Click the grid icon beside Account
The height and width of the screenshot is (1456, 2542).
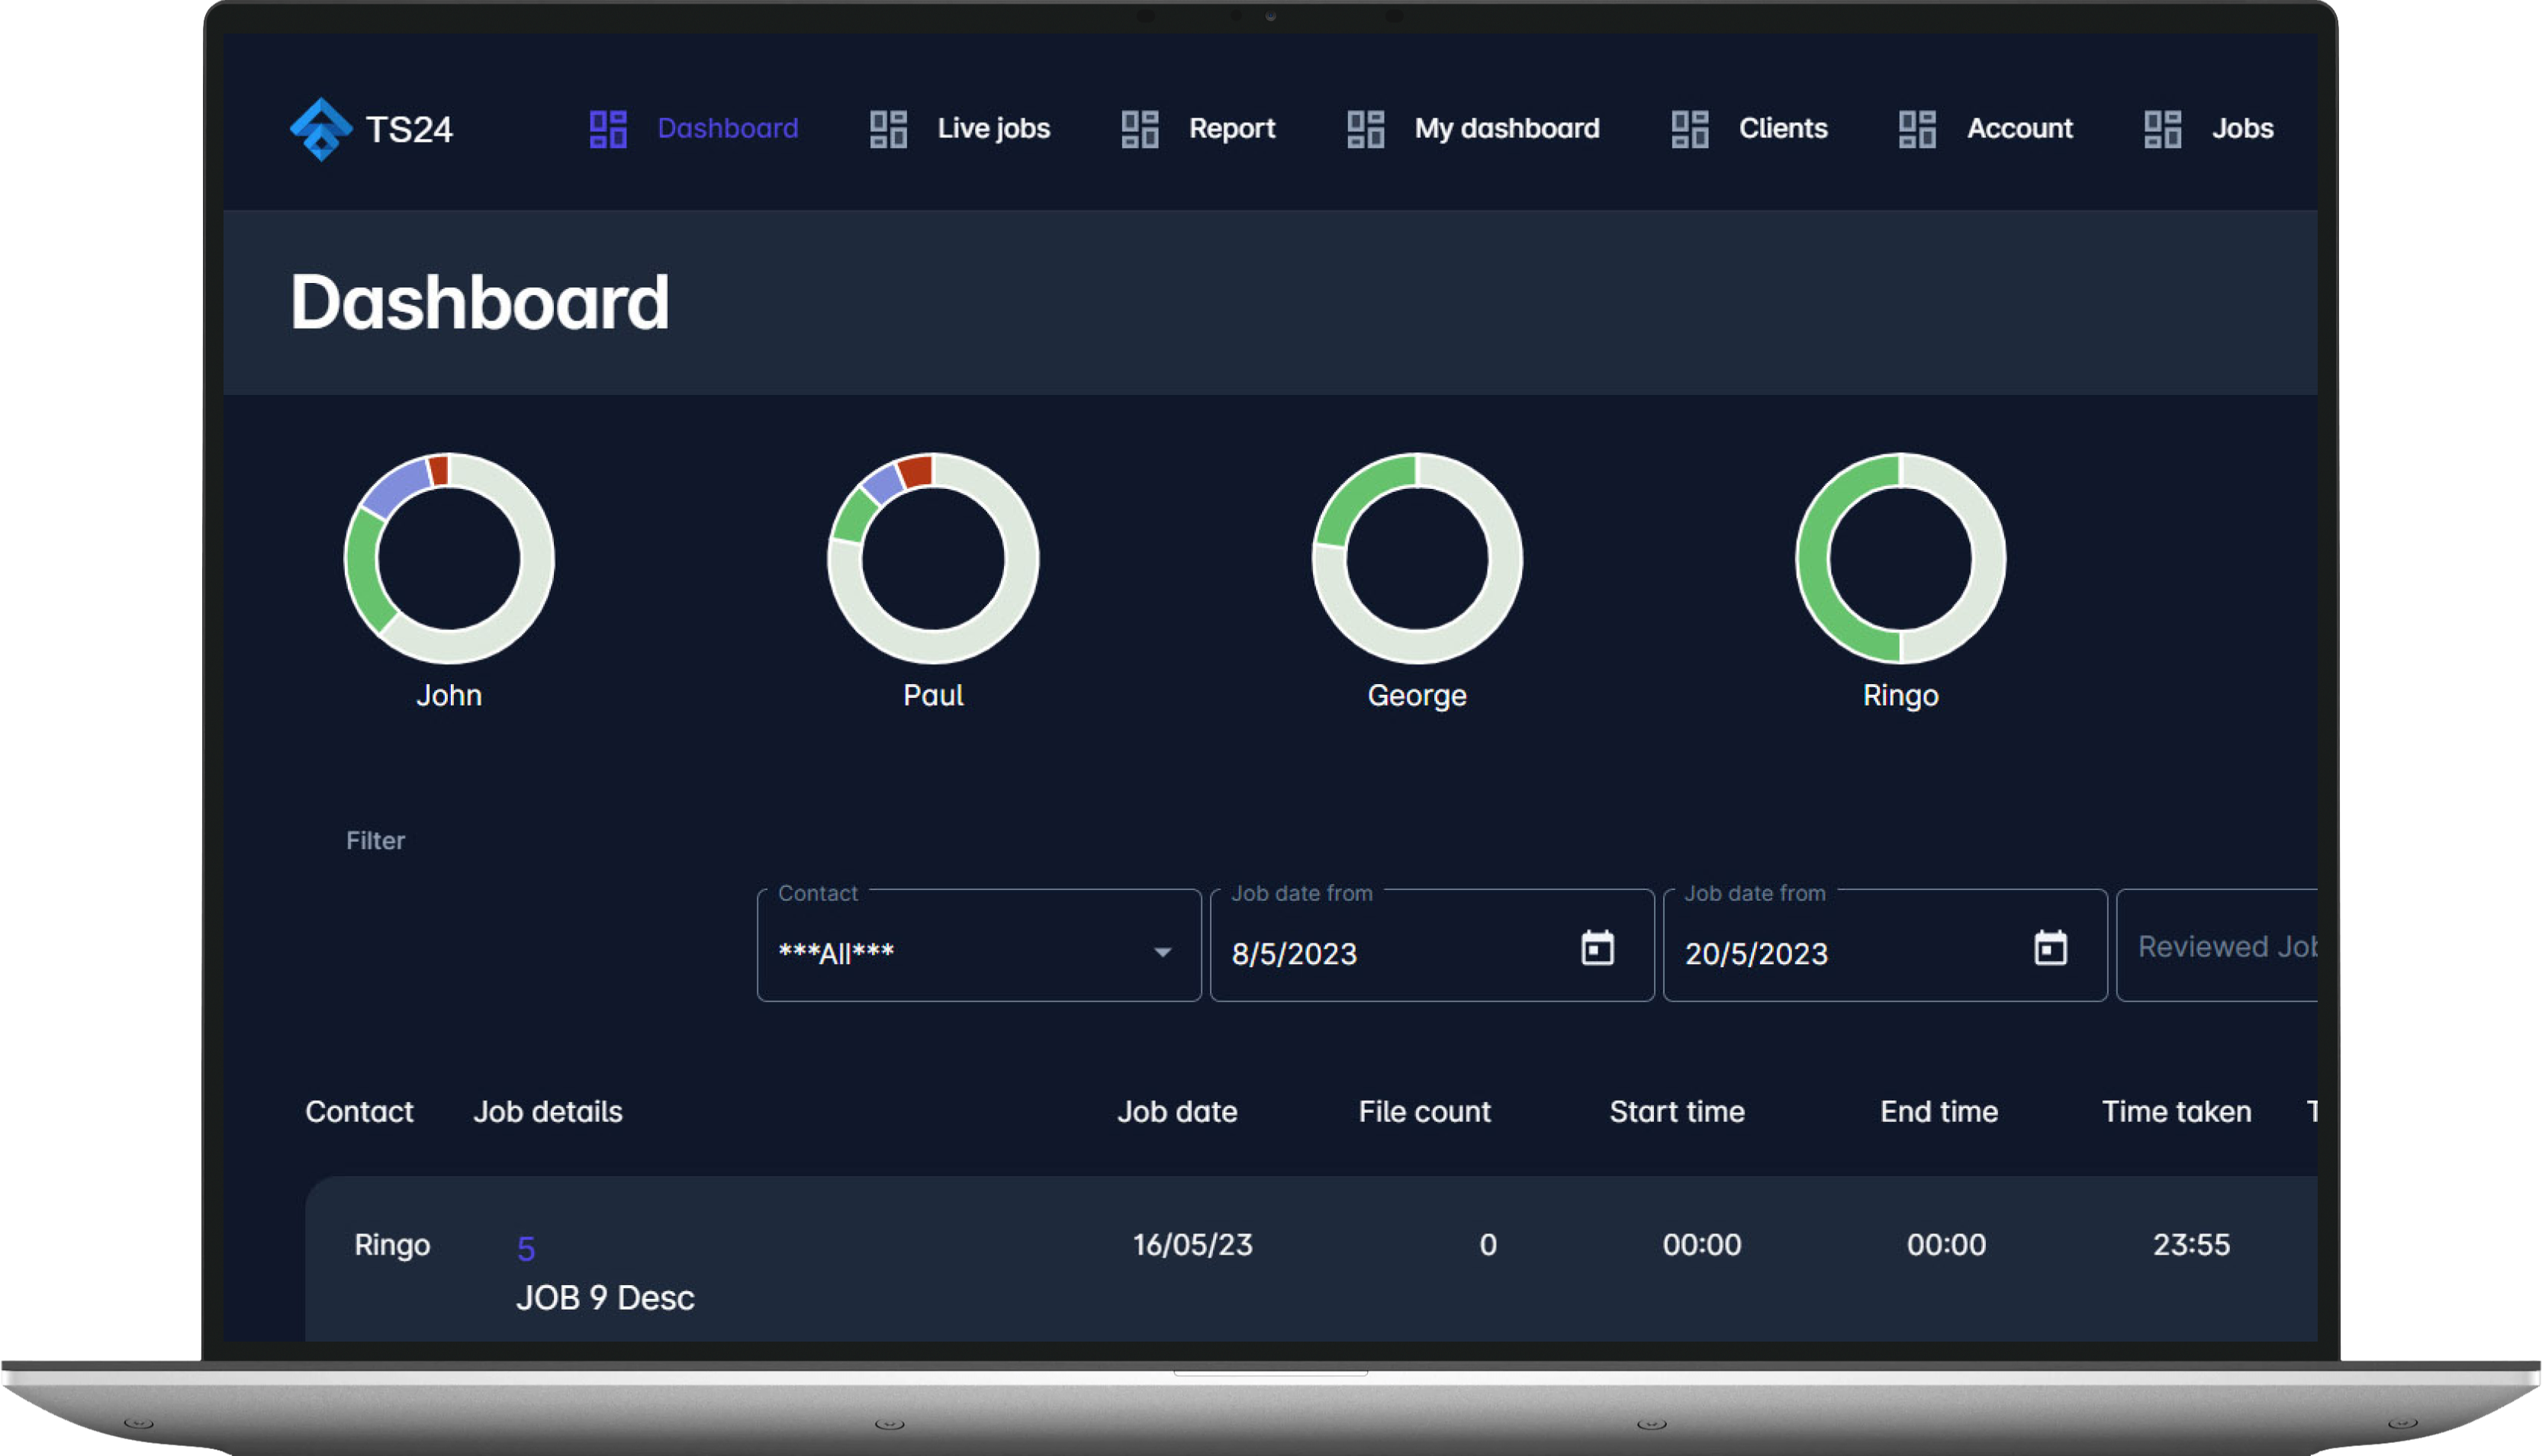coord(1917,129)
